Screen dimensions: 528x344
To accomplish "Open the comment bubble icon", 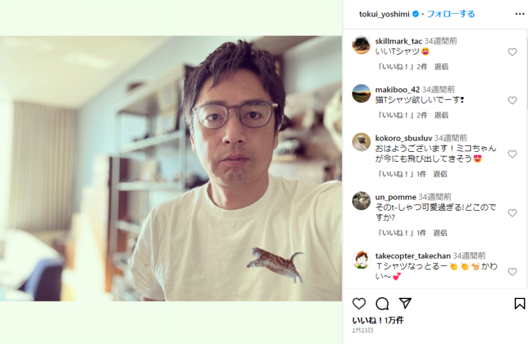I will click(382, 304).
